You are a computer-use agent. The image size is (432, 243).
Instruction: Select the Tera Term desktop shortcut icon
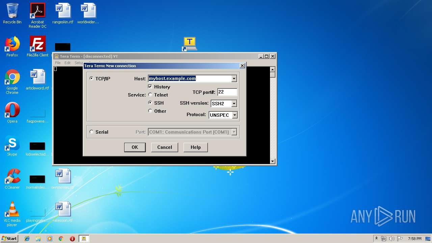point(190,44)
